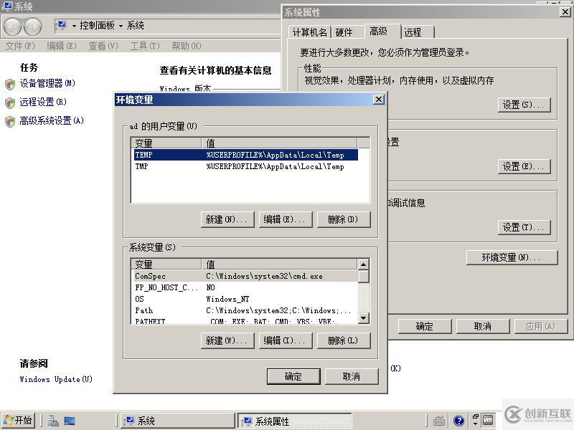Click the VM tools tray icon

coord(488,420)
